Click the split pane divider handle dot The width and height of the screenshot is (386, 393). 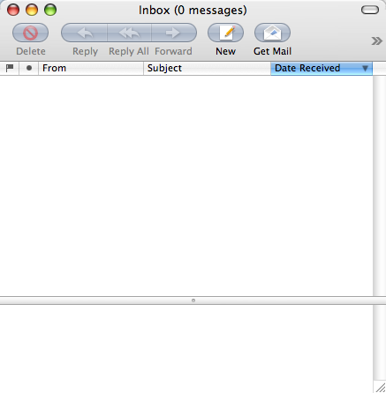pyautogui.click(x=193, y=300)
